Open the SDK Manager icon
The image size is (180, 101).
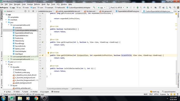[170, 8]
